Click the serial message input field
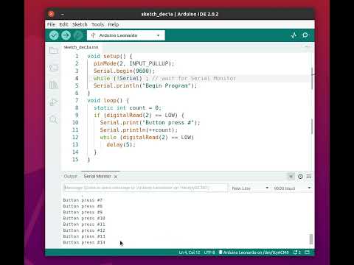 coord(145,188)
